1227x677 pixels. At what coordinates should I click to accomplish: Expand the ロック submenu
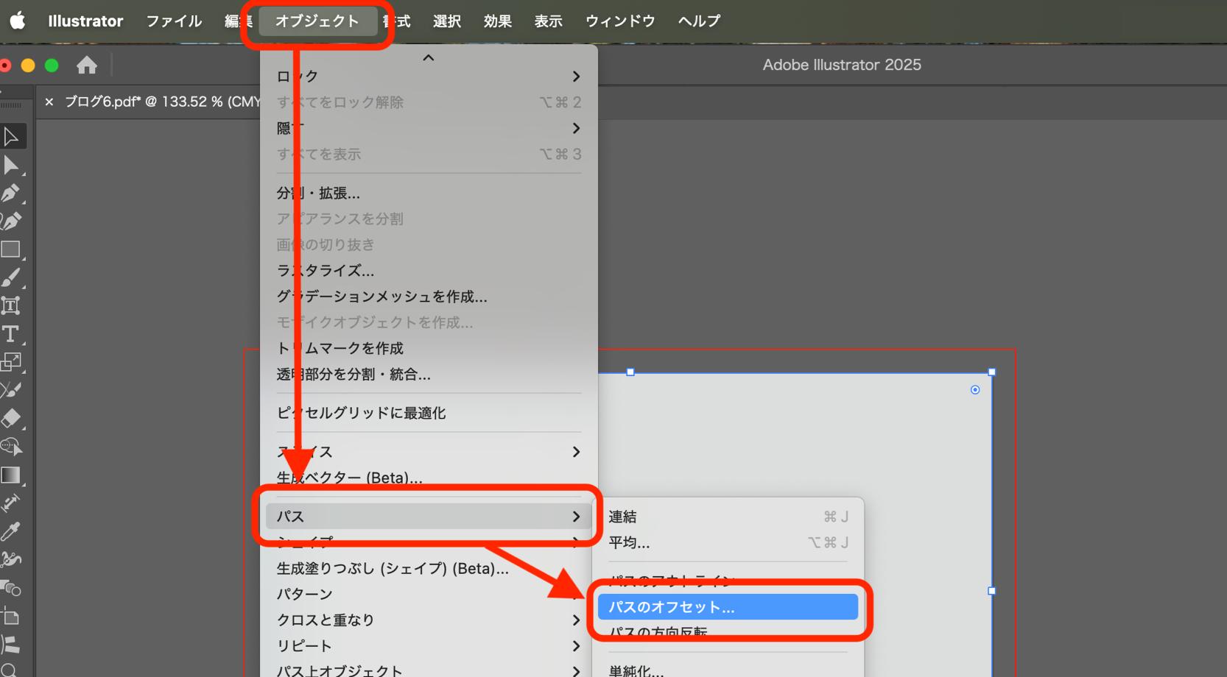[429, 77]
